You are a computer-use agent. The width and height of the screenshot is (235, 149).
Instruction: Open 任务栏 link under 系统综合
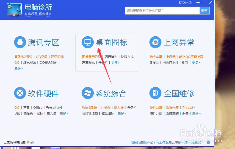(x=132, y=108)
